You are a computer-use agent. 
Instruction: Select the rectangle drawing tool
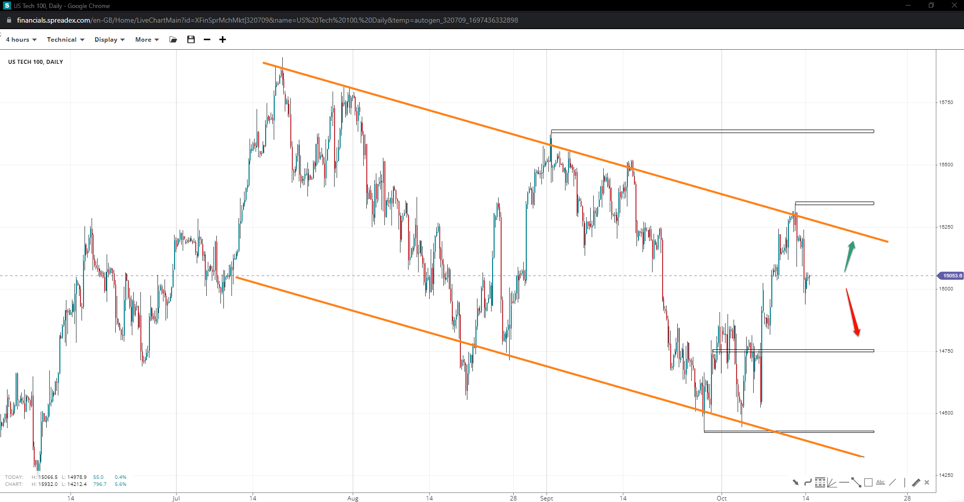click(x=868, y=482)
